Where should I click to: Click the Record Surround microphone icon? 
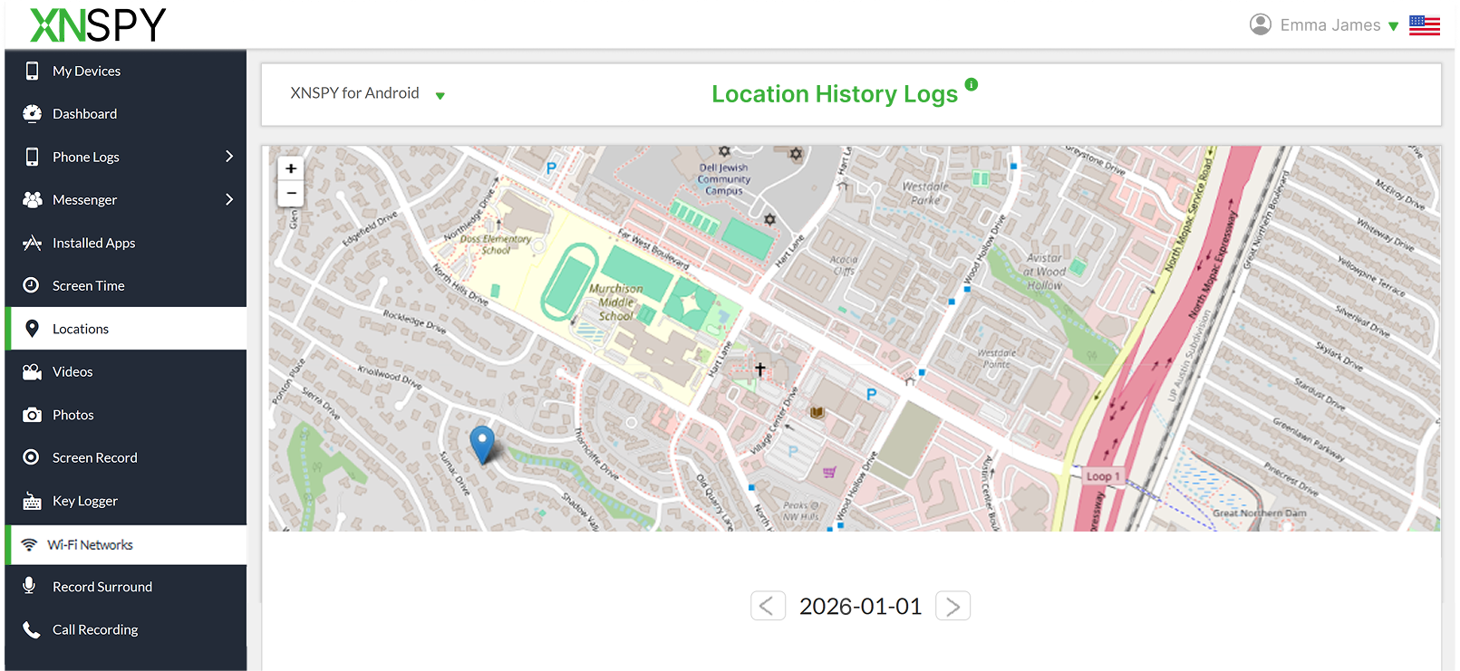[30, 586]
